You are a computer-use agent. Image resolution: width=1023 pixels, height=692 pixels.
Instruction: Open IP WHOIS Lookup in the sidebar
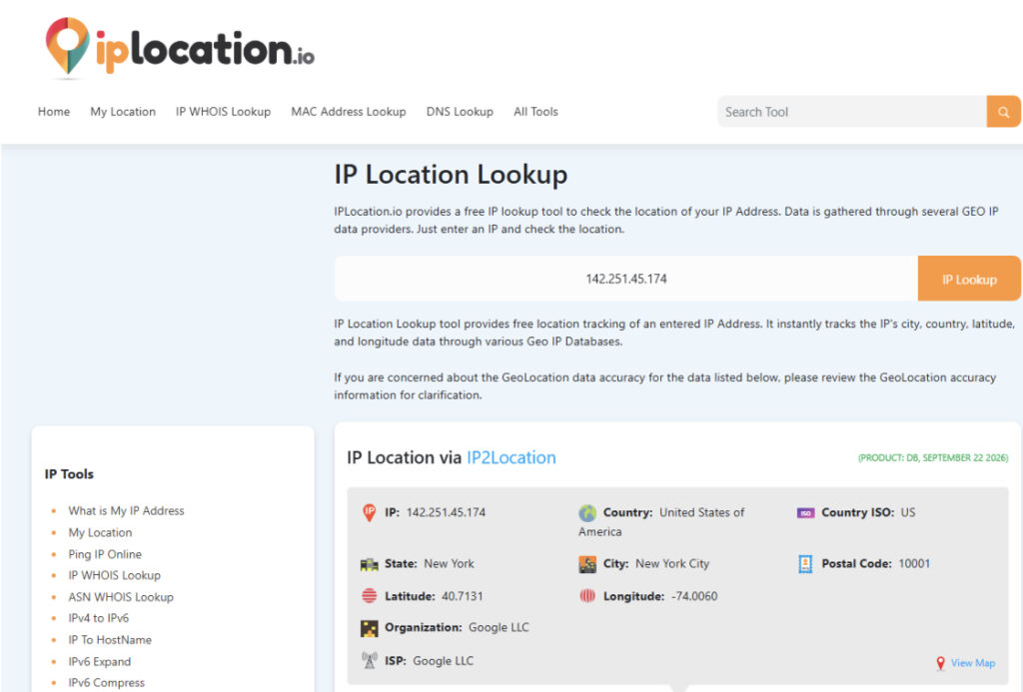point(115,575)
